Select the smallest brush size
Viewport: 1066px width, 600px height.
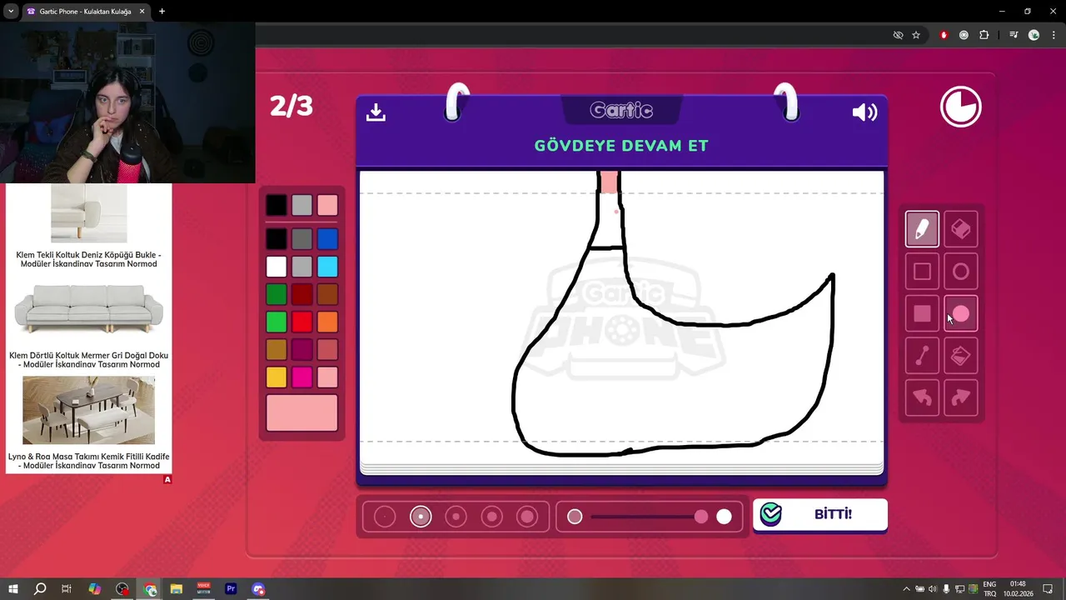385,517
